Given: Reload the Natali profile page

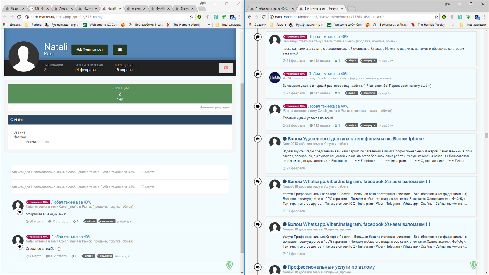Looking at the screenshot, I should [19, 17].
